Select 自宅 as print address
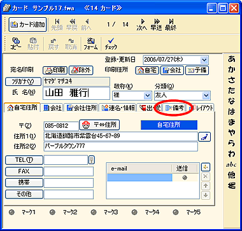 click(x=147, y=70)
